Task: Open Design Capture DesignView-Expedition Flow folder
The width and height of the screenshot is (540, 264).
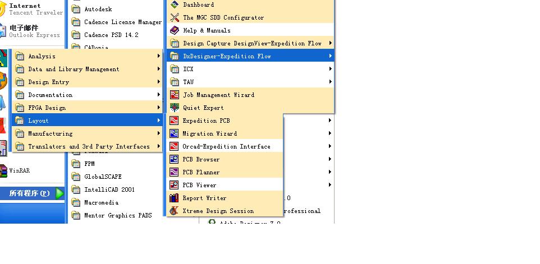Action: tap(250, 43)
